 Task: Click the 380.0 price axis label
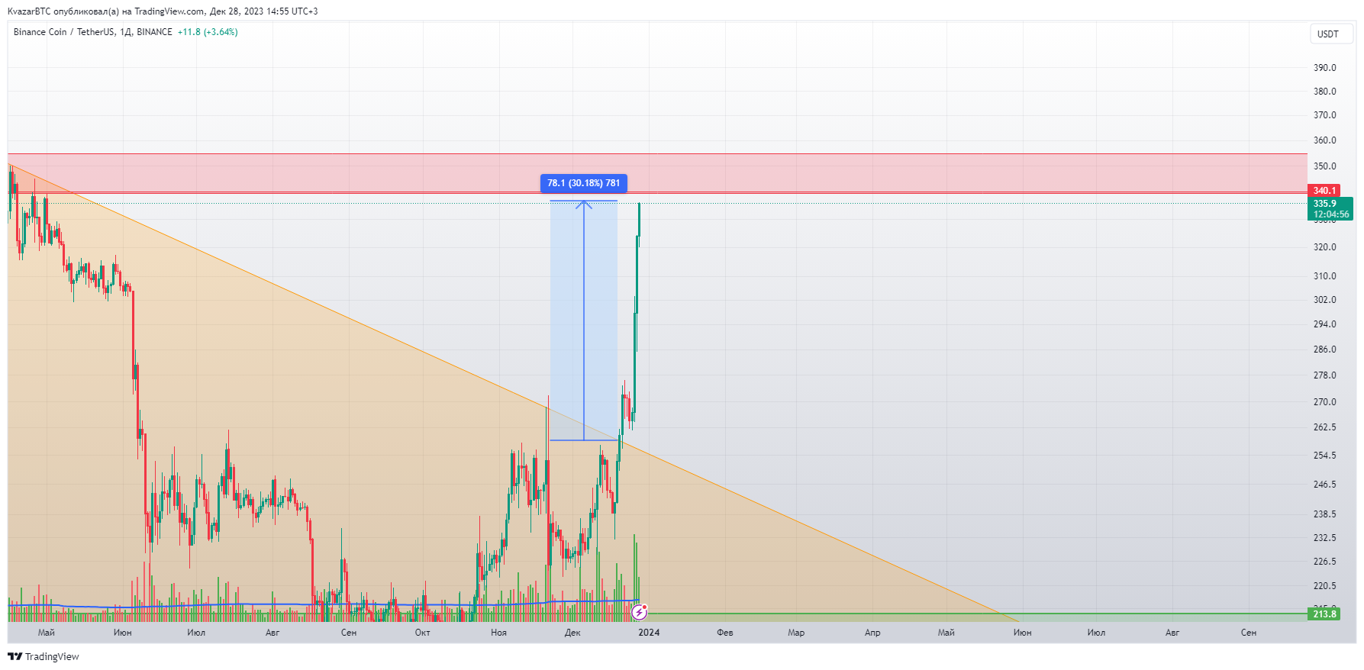click(x=1325, y=92)
